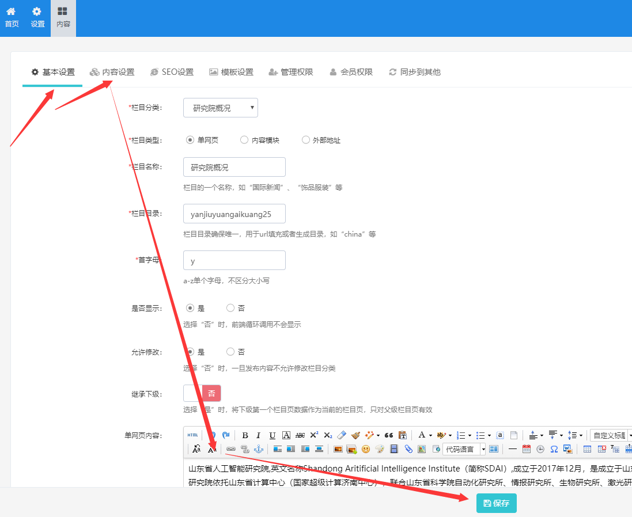Set 是否显示 to 否
Image resolution: width=632 pixels, height=517 pixels.
[230, 308]
